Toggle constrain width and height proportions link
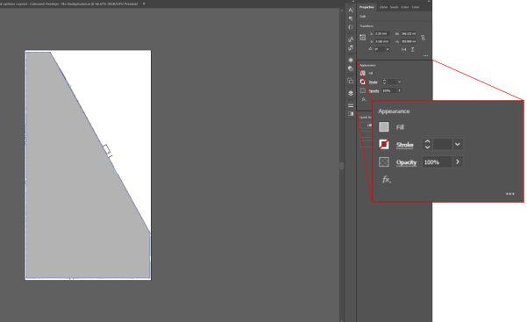The width and height of the screenshot is (527, 322). click(423, 38)
